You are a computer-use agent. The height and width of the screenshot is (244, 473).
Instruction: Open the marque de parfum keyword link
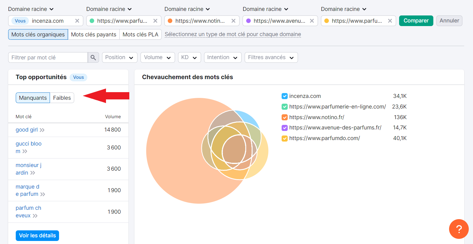point(27,190)
